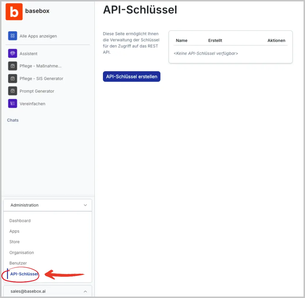
Task: Click the Pflege - SIS Generator icon
Action: pyautogui.click(x=13, y=78)
